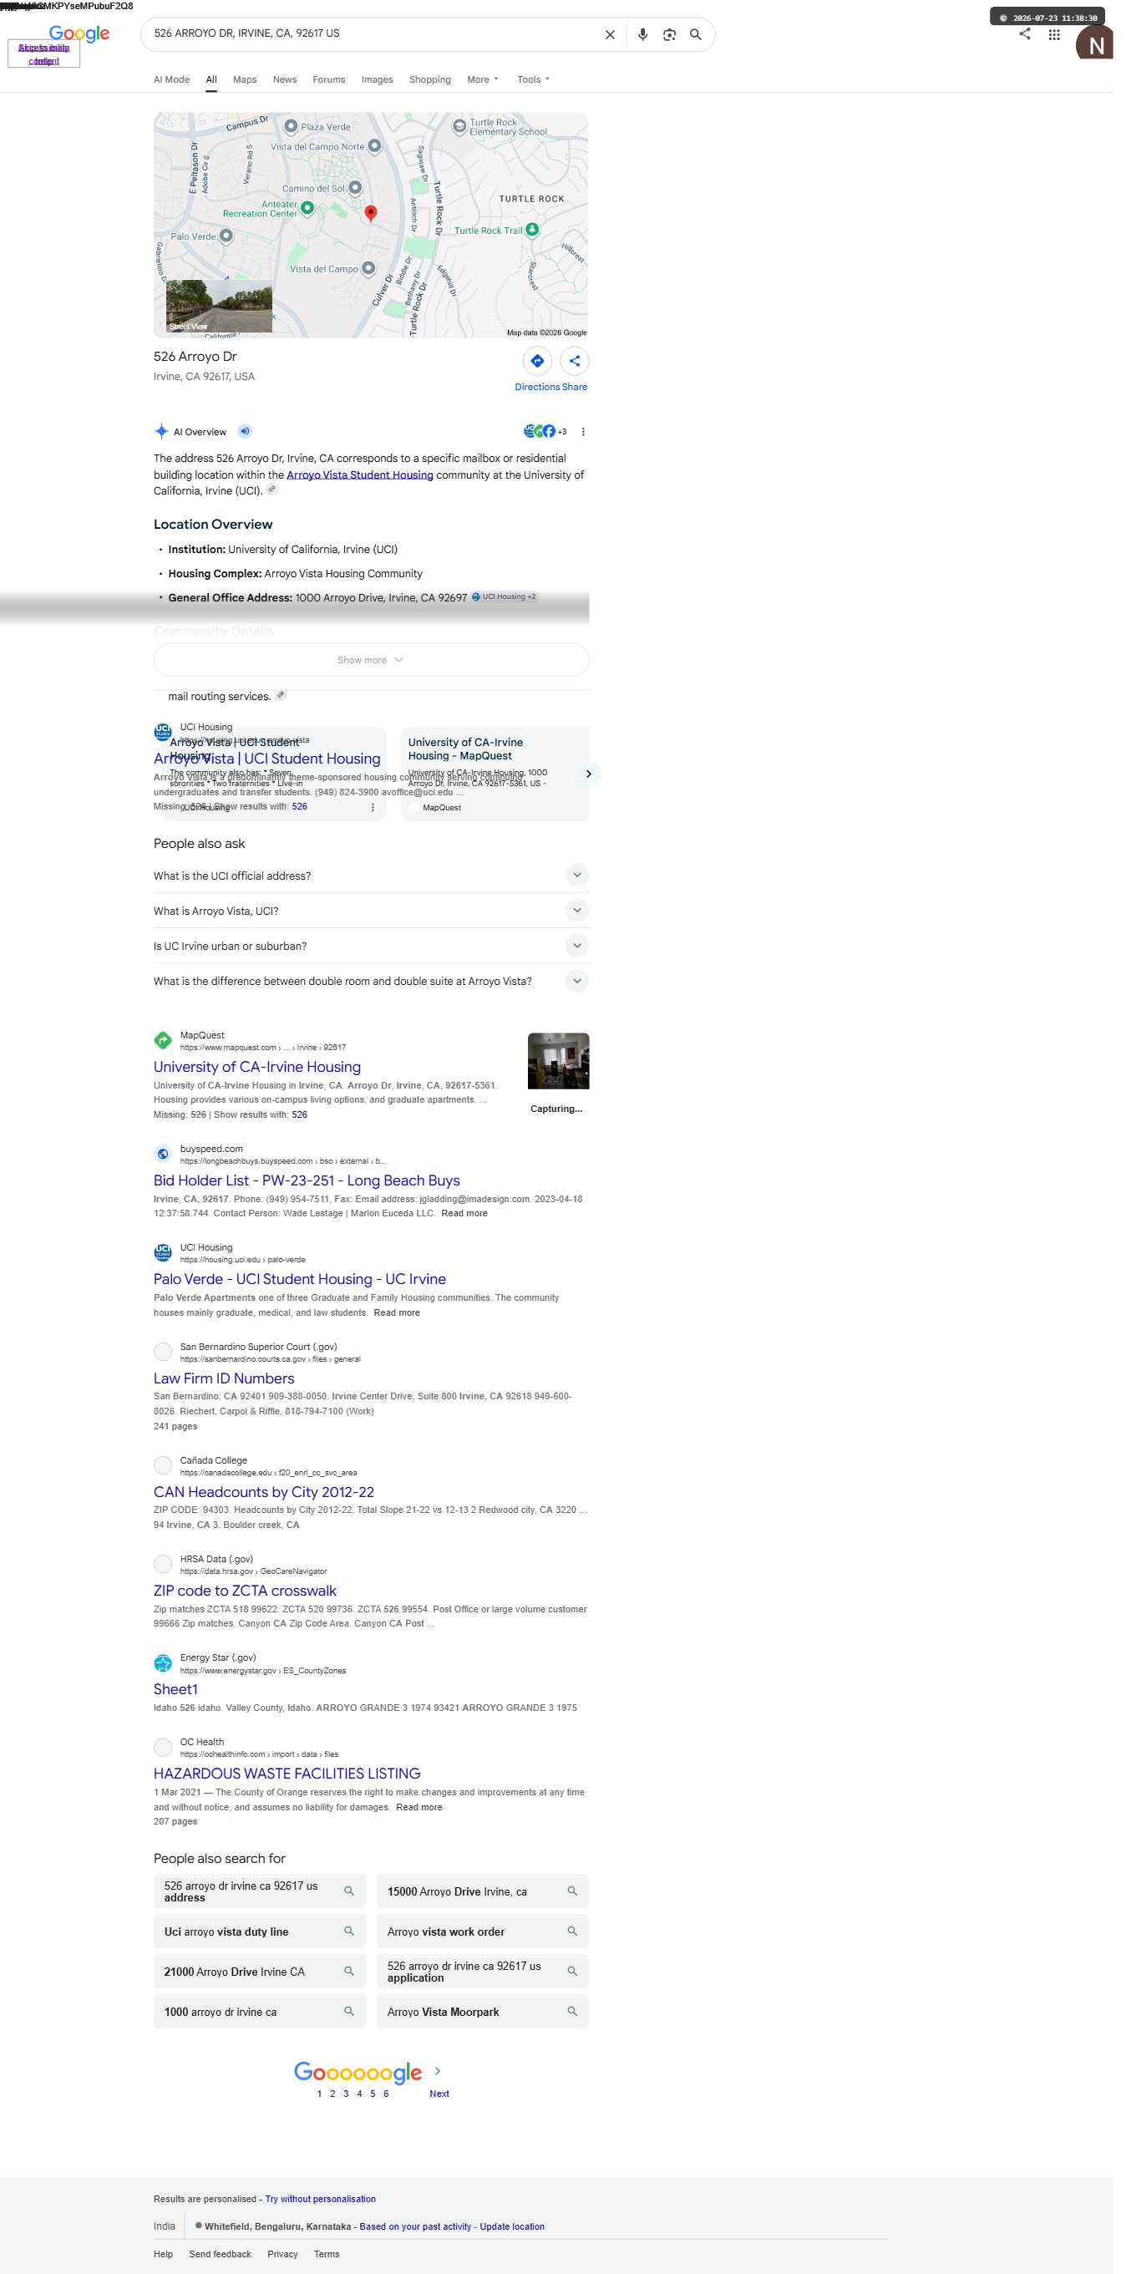Select the Turtle Rock Trail map marker
This screenshot has width=1126, height=2274.
tap(532, 230)
